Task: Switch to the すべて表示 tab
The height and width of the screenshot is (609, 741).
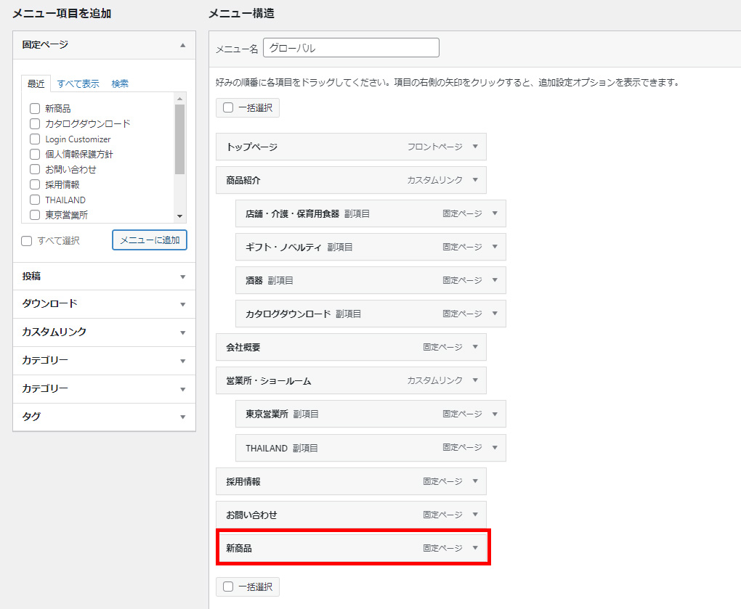Action: pyautogui.click(x=78, y=83)
